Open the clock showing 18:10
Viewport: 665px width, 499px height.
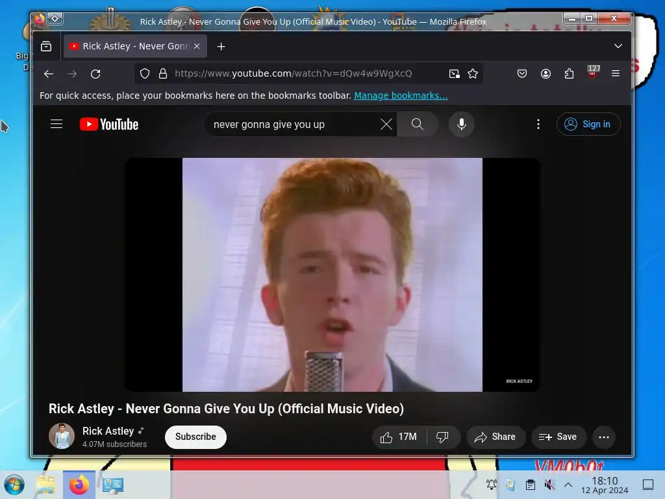point(605,485)
